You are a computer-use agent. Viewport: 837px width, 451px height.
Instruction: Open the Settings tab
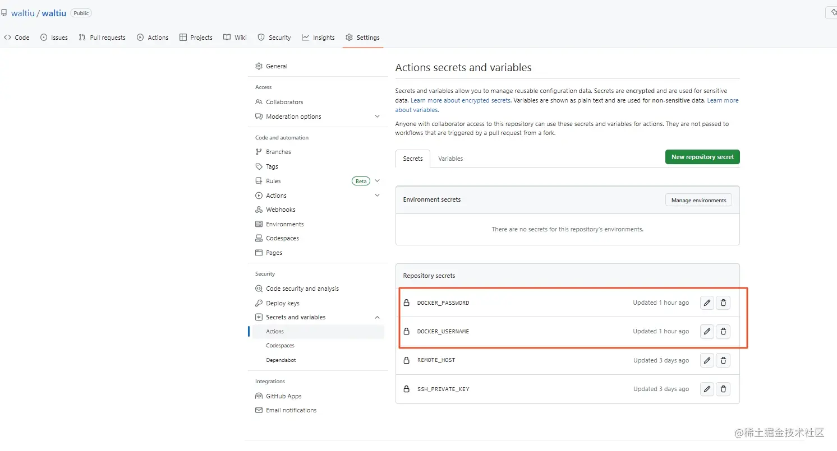pos(363,38)
